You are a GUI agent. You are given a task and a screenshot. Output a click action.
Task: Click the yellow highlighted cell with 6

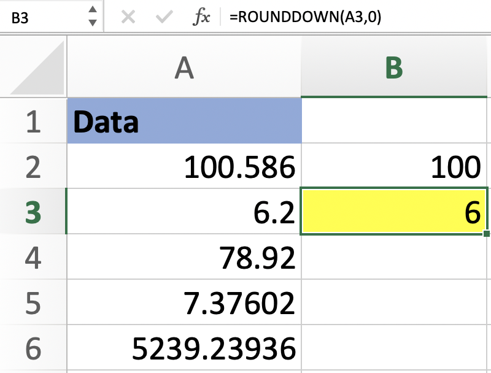click(394, 211)
